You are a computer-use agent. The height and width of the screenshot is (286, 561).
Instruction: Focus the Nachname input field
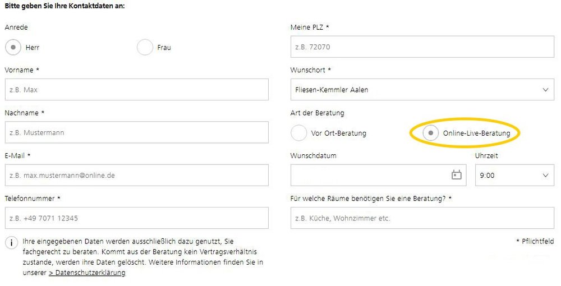pyautogui.click(x=137, y=132)
